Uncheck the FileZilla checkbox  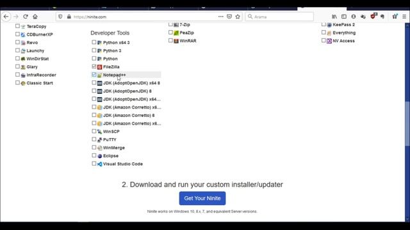tap(94, 66)
